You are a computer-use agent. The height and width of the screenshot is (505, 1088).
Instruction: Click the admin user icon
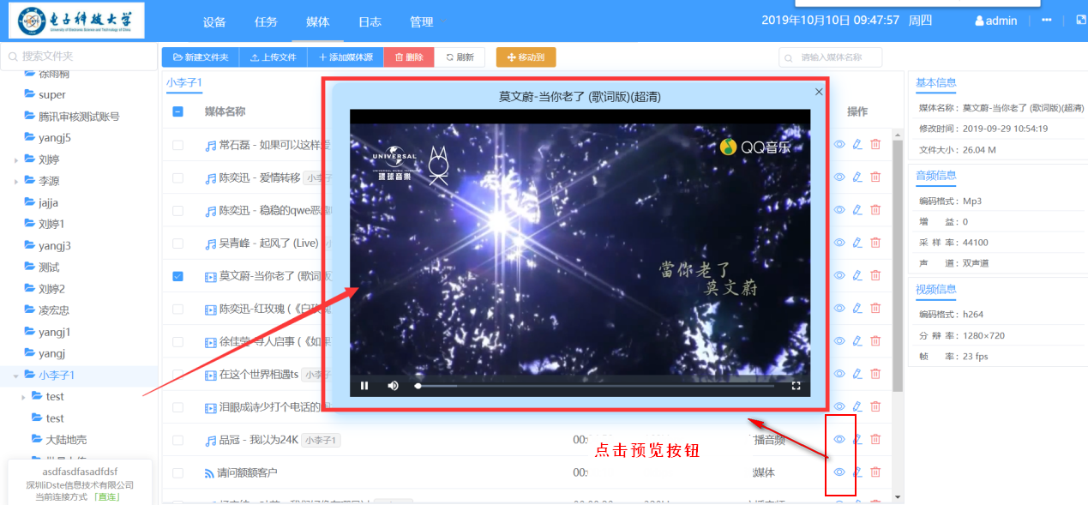[x=980, y=21]
